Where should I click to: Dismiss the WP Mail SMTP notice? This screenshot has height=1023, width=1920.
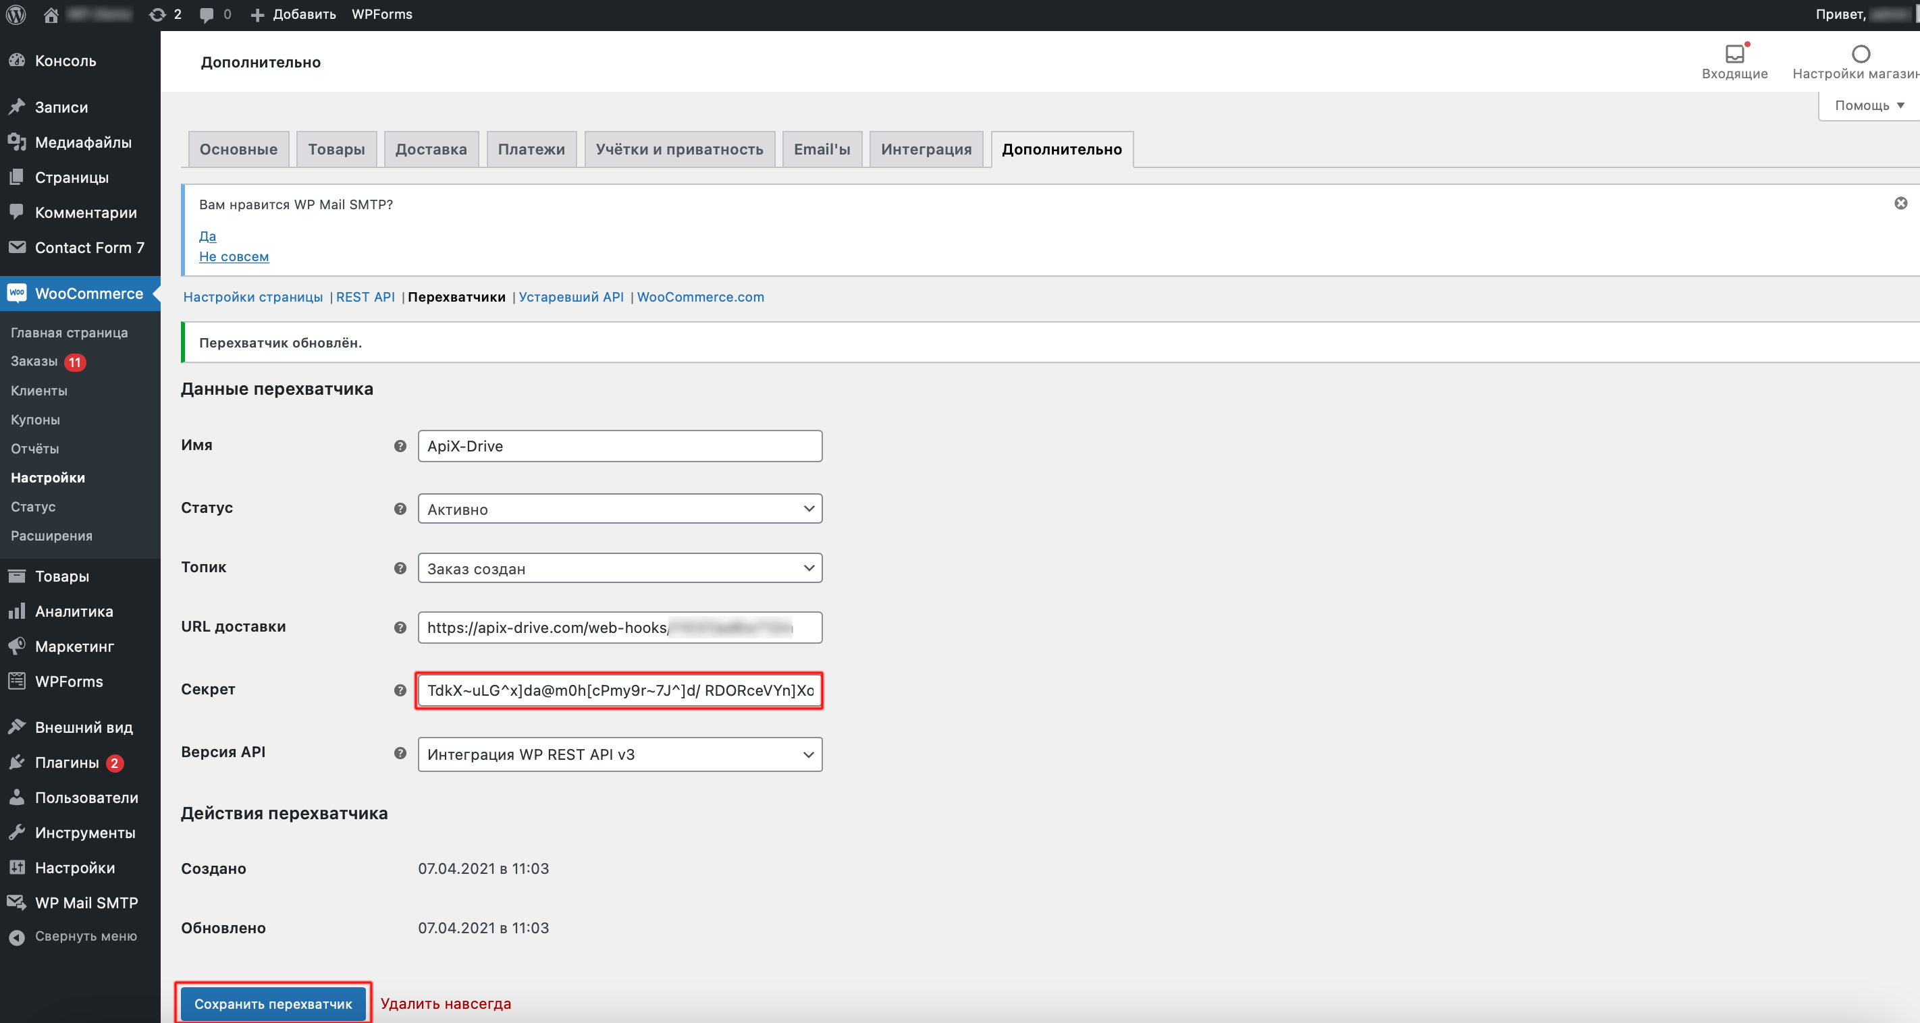tap(1900, 203)
